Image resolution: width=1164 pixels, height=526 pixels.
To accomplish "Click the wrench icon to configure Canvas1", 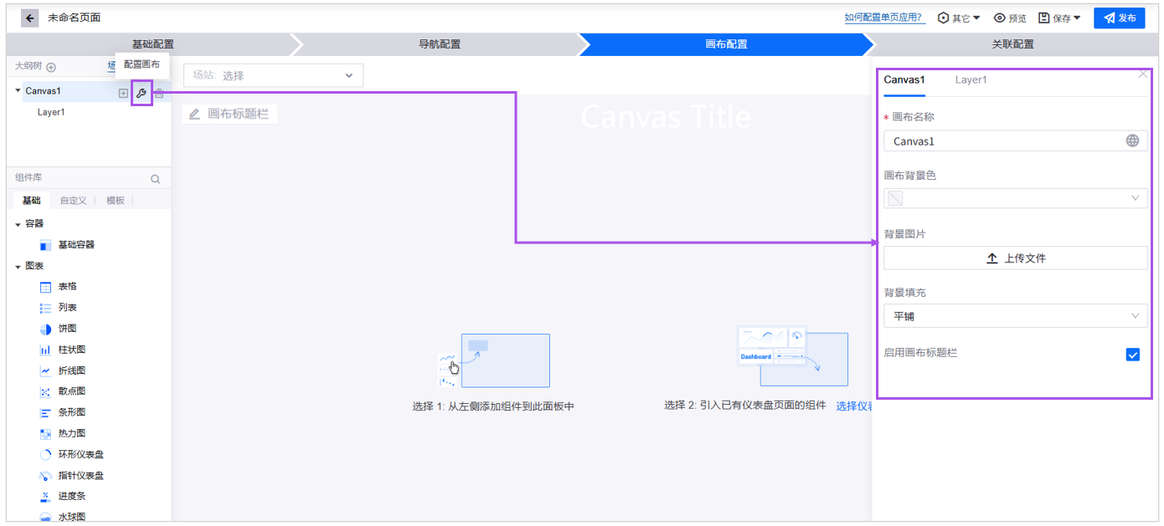I will [x=140, y=93].
